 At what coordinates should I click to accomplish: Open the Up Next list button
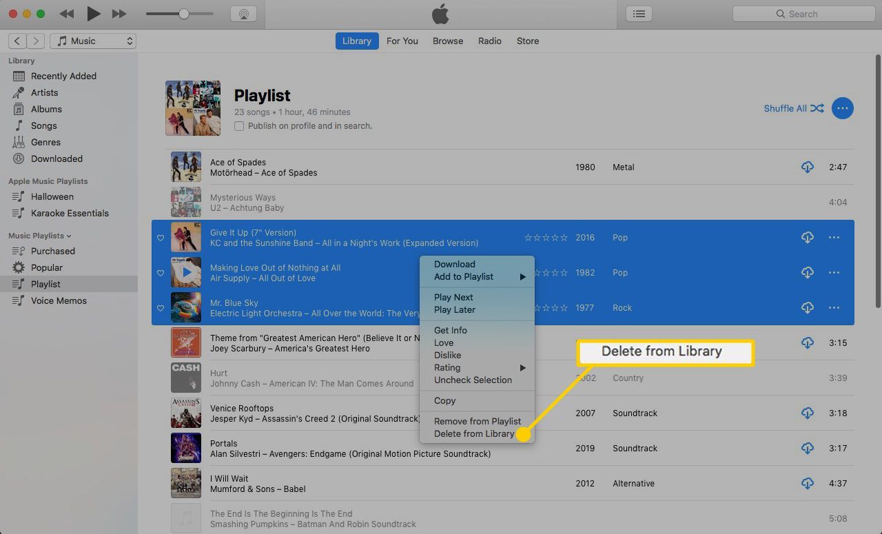639,14
